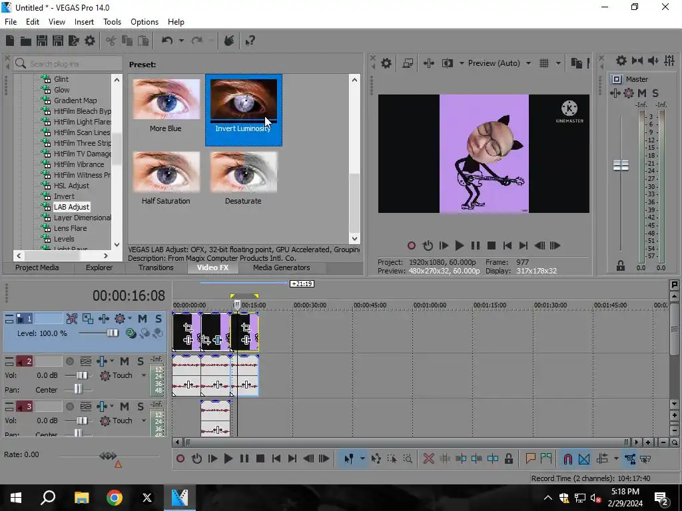Viewport: 682px width, 511px height.
Task: Arm audio track 3 for record
Action: [69, 407]
